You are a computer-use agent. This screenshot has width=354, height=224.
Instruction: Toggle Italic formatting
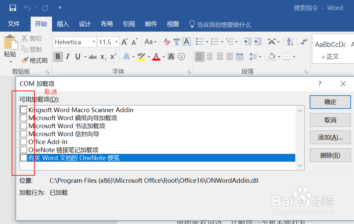point(68,57)
